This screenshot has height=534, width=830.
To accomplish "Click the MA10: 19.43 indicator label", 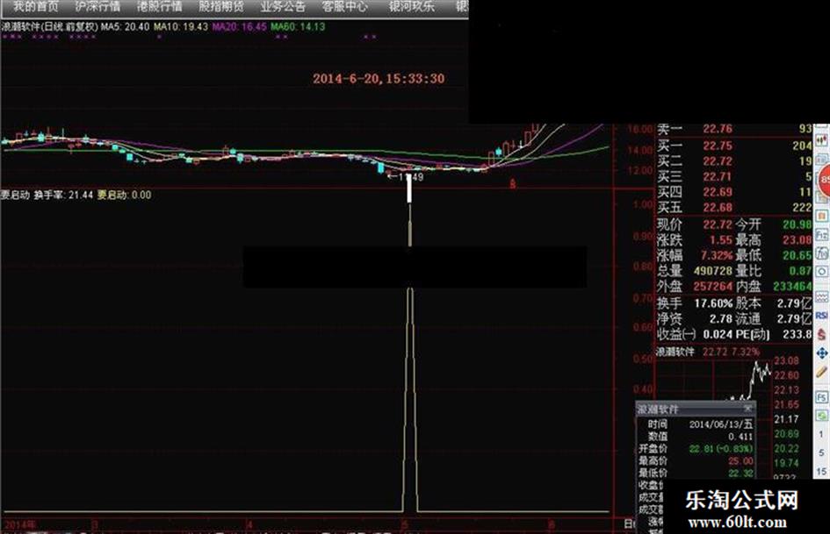I will tap(181, 26).
